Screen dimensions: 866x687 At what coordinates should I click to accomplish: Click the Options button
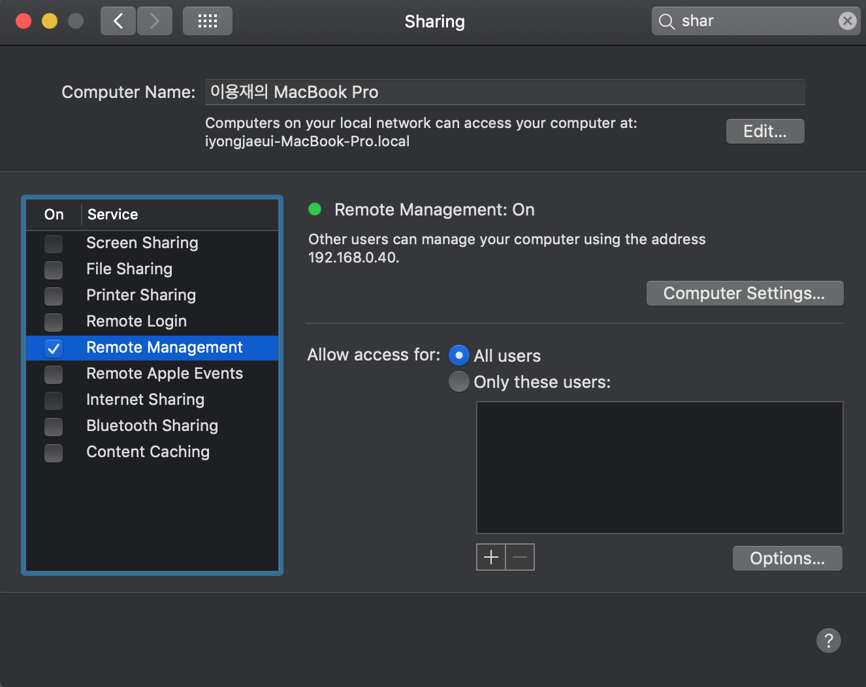click(787, 558)
